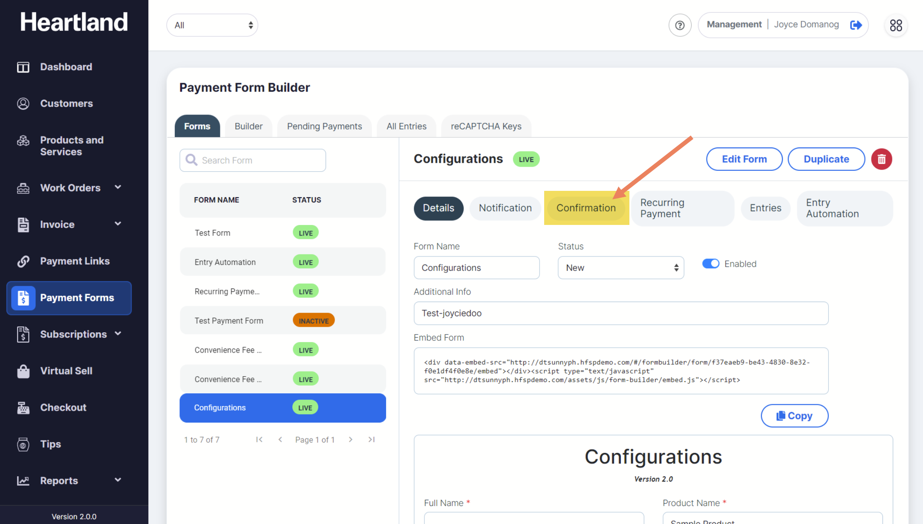This screenshot has height=524, width=923.
Task: Click the help question mark icon
Action: [x=680, y=25]
